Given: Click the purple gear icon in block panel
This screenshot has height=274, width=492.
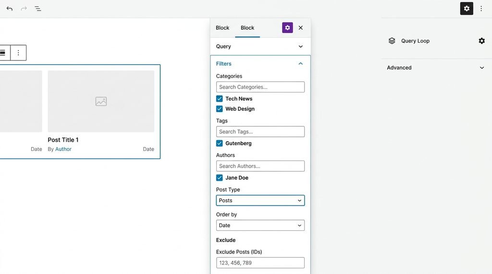Looking at the screenshot, I should pos(287,27).
